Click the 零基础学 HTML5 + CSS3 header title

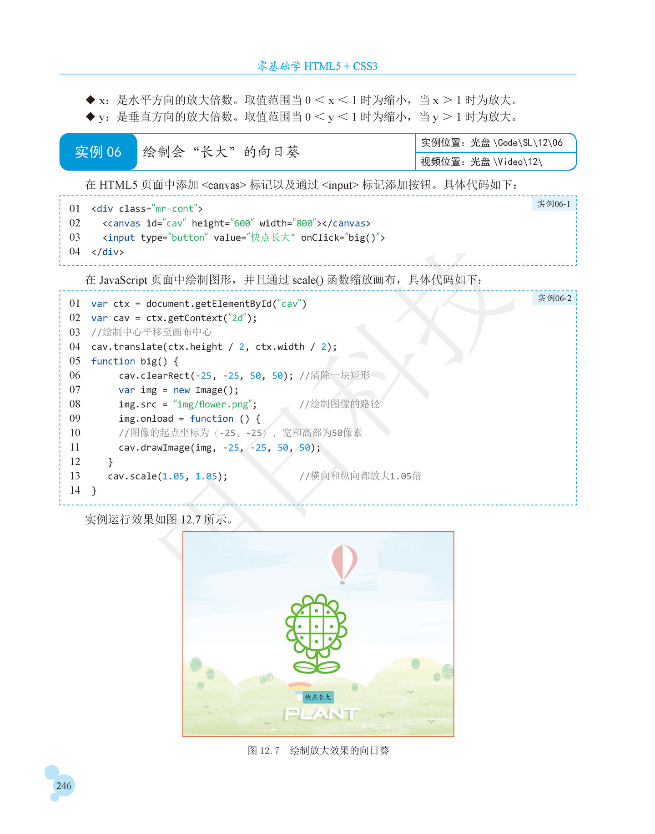click(x=317, y=66)
